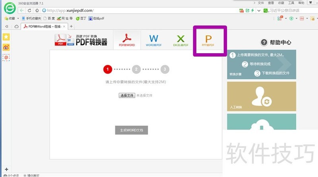
Task: Click step 2 gray circle indicator
Action: [x=136, y=69]
